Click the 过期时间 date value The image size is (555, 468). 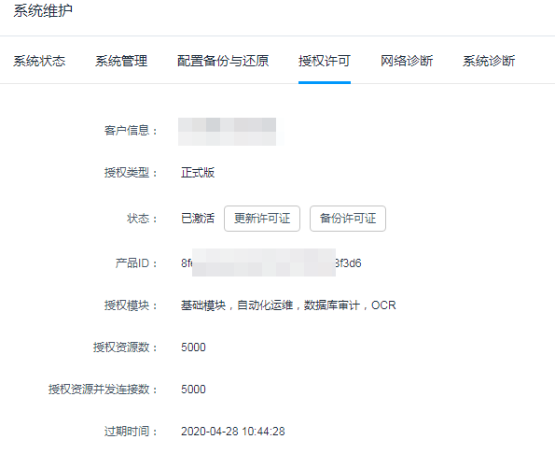pyautogui.click(x=233, y=432)
